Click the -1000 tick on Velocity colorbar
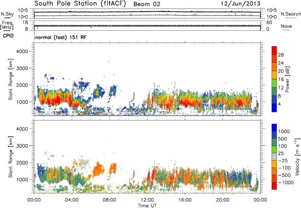The height and width of the screenshot is (208, 301). coord(286,182)
